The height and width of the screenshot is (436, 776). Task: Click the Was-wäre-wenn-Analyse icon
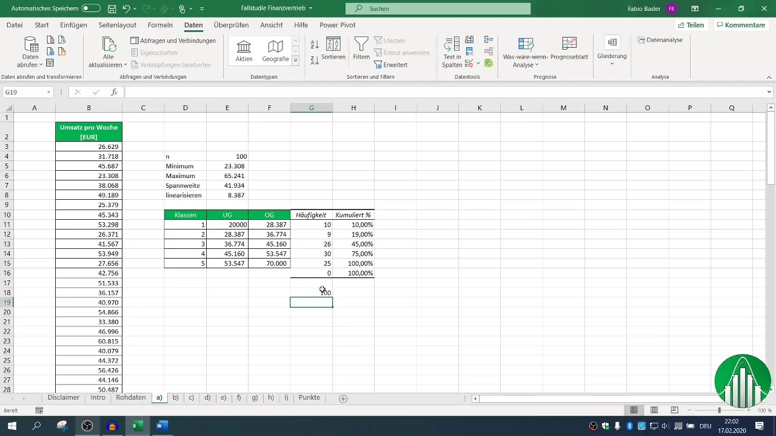(x=526, y=44)
